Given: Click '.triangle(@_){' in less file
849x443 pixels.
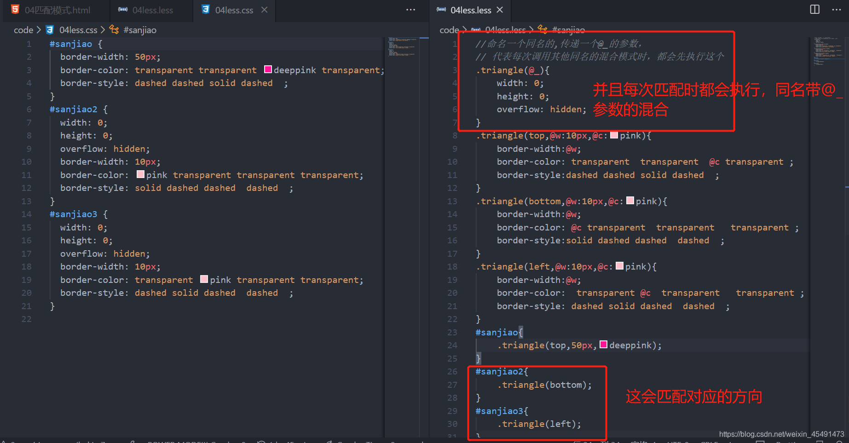Looking at the screenshot, I should (513, 70).
